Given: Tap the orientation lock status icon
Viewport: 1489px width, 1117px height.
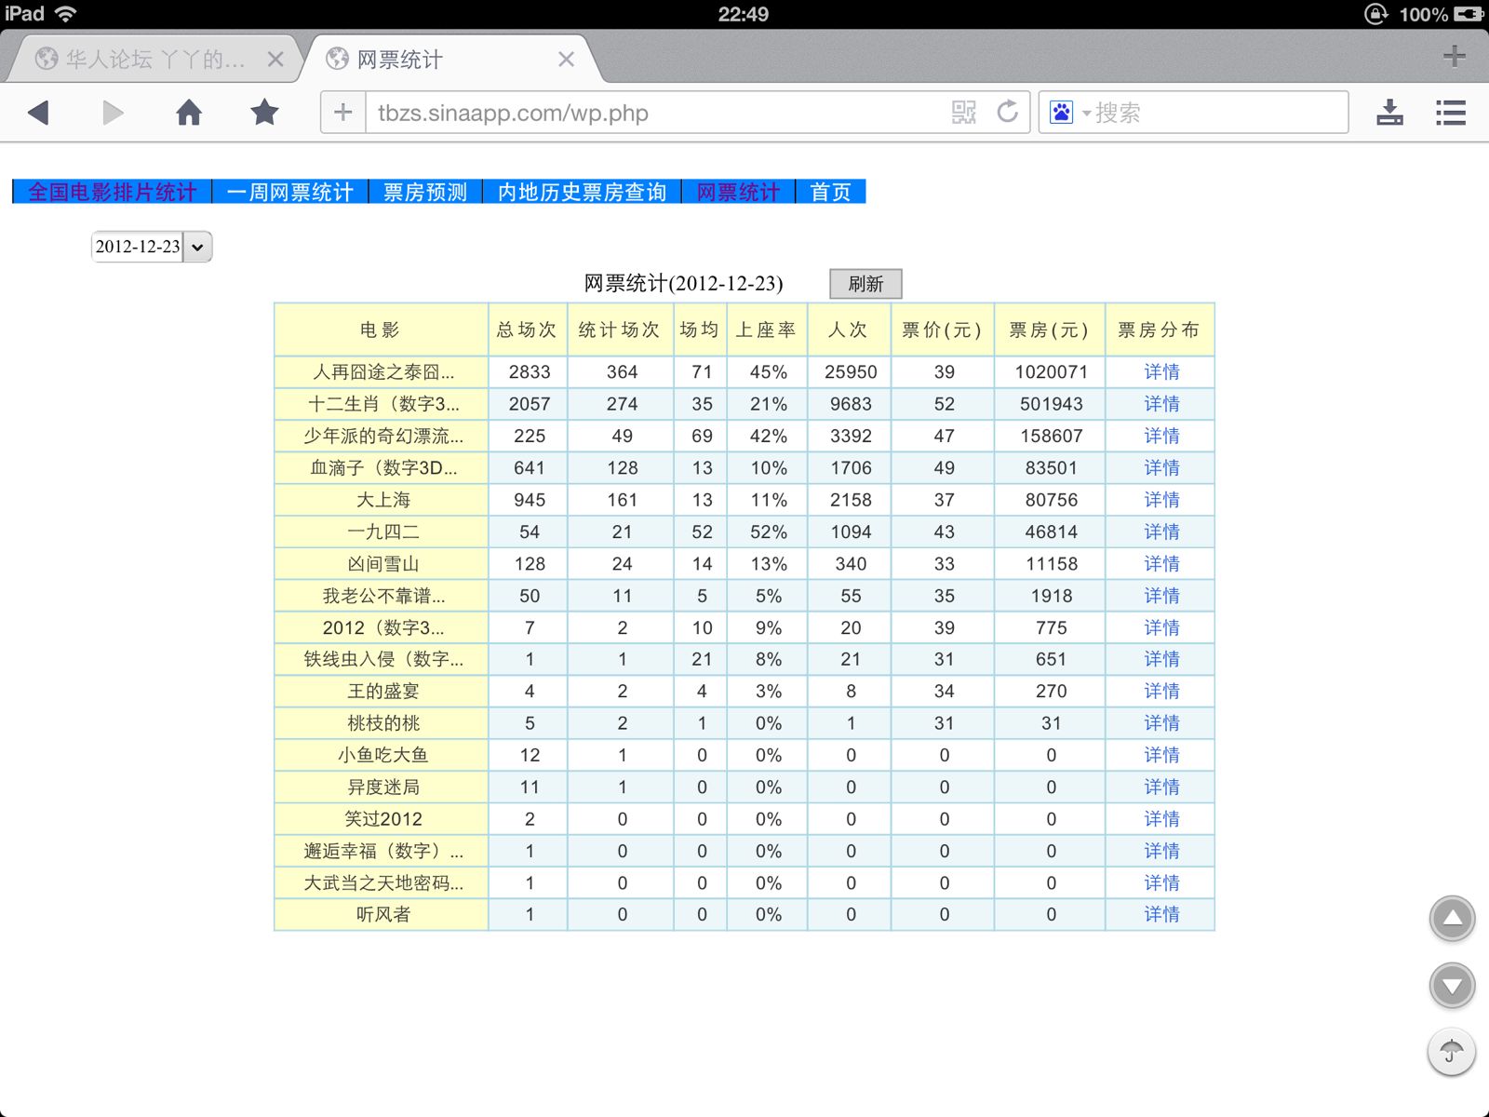Looking at the screenshot, I should tap(1375, 14).
